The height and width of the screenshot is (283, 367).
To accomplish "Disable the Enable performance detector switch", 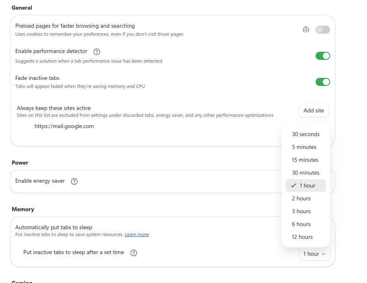I will pos(323,56).
